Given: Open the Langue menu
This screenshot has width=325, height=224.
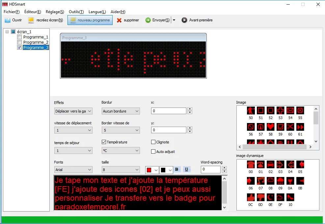Looking at the screenshot, I should [x=97, y=12].
